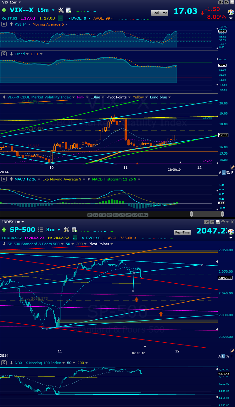Click reorder arrows icon beside NDX--X Nasdaq 100
235x407 pixels.
pos(11,363)
